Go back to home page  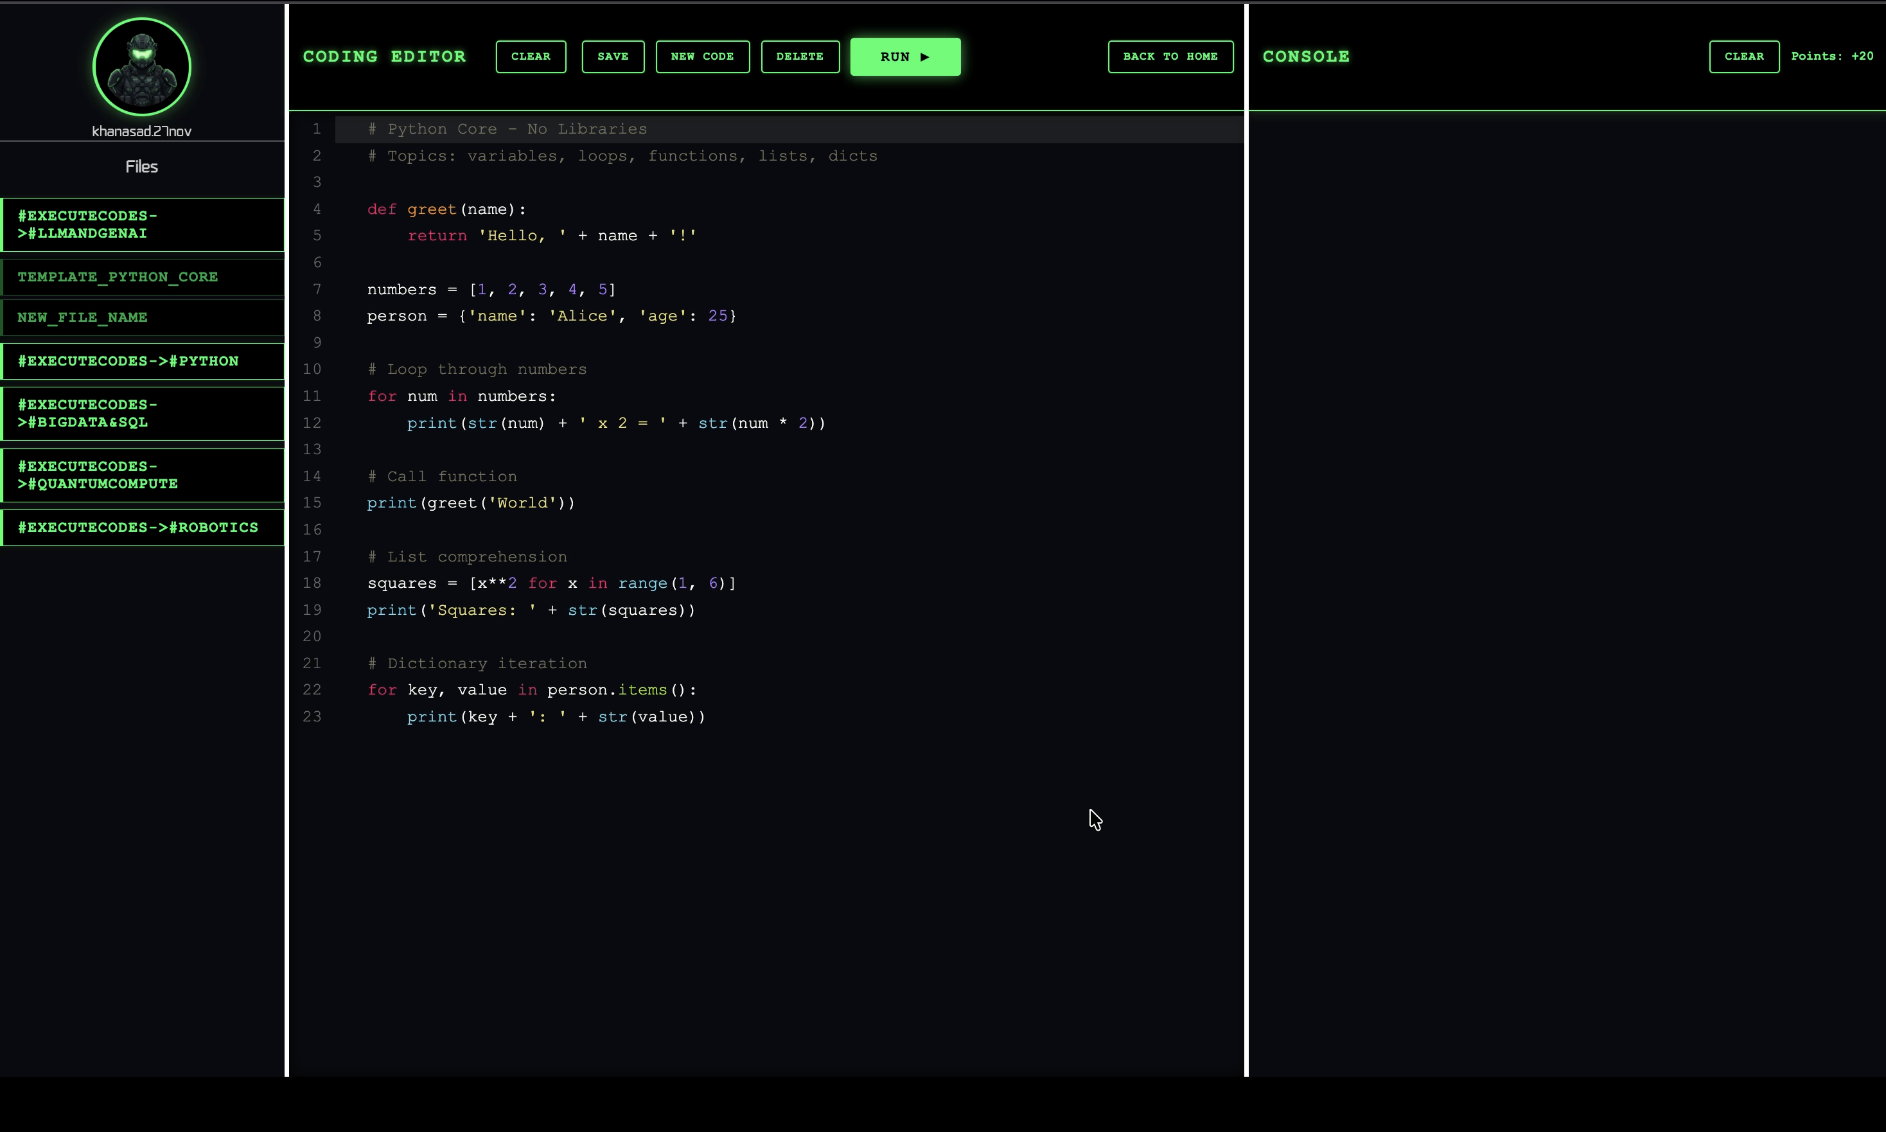[x=1170, y=57]
